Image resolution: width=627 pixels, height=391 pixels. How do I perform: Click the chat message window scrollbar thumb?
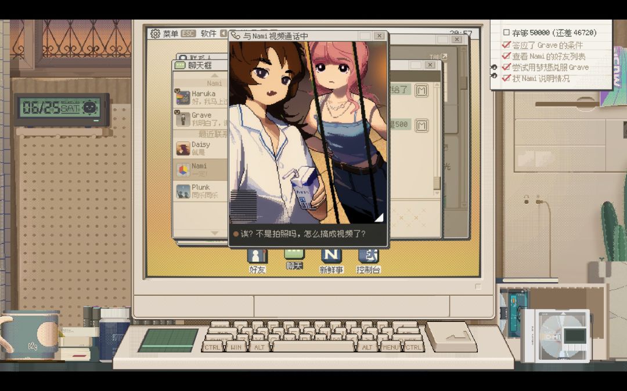click(437, 183)
